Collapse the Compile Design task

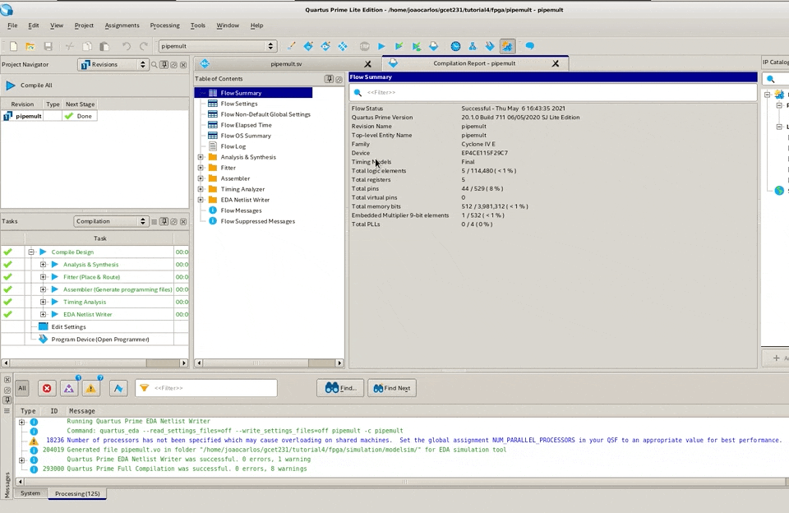click(x=31, y=252)
